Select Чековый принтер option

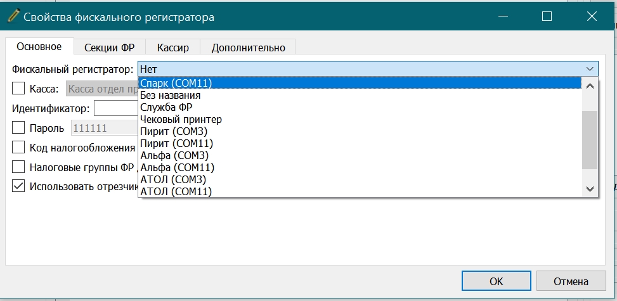click(x=360, y=119)
